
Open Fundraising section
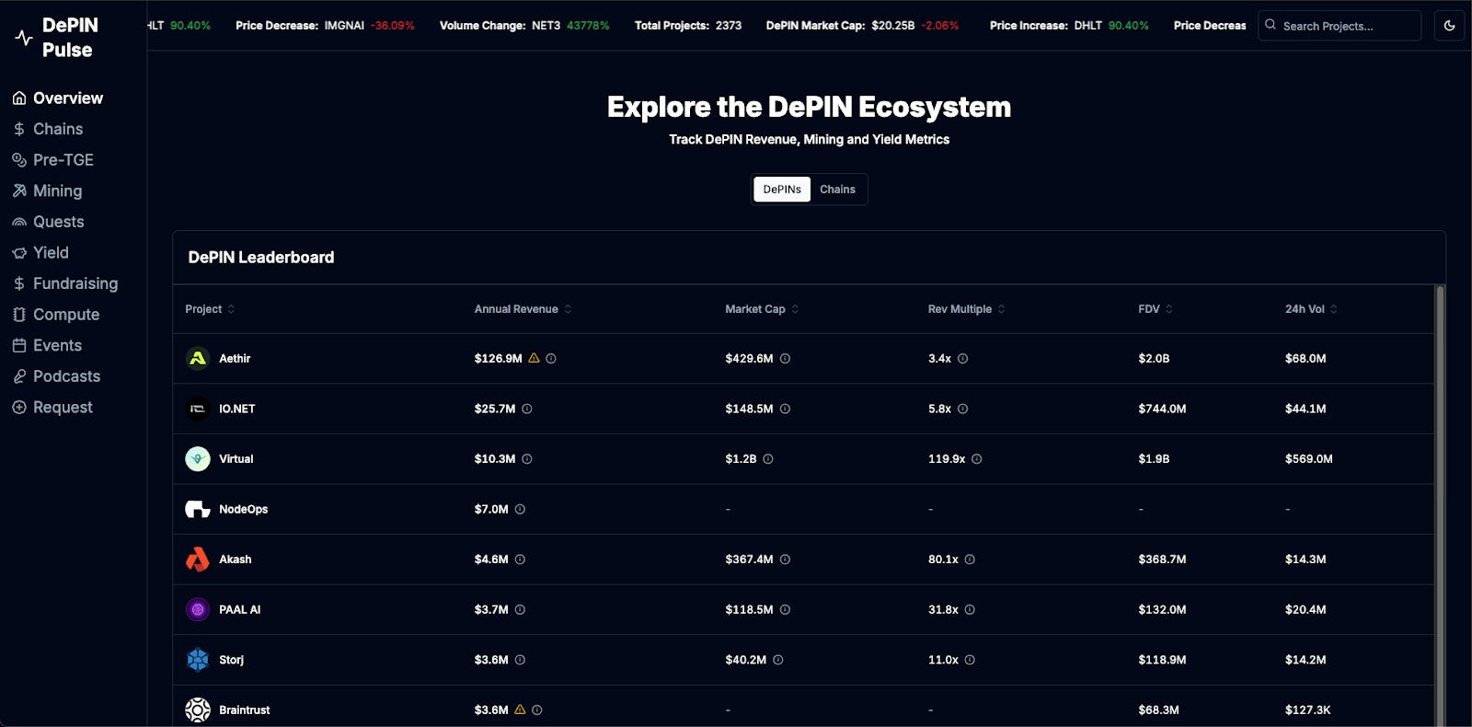[x=65, y=283]
